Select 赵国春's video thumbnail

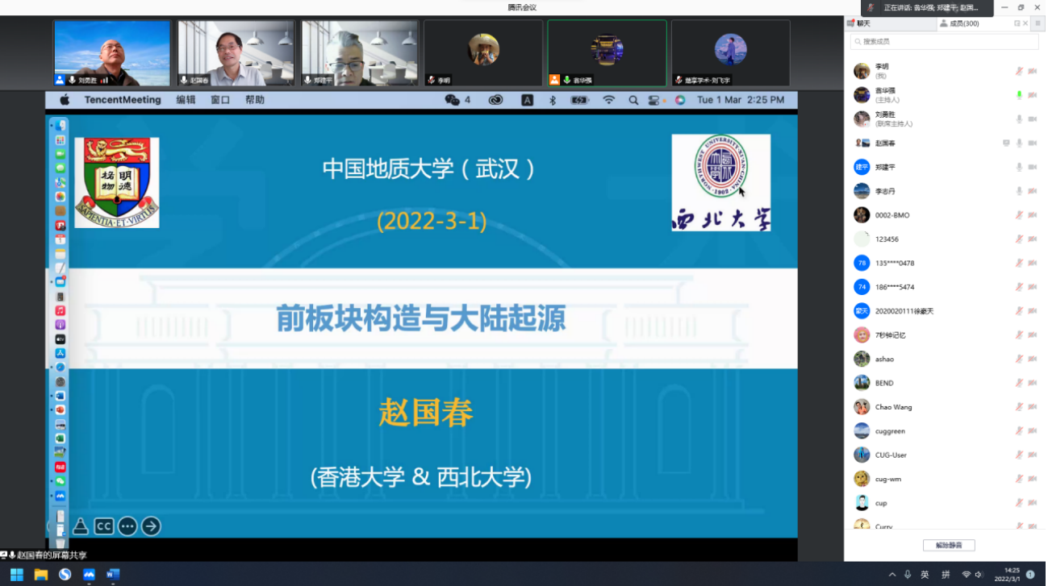[x=236, y=53]
